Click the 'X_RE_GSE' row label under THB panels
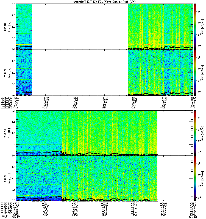The width and height of the screenshot is (206, 219). click(x=7, y=98)
